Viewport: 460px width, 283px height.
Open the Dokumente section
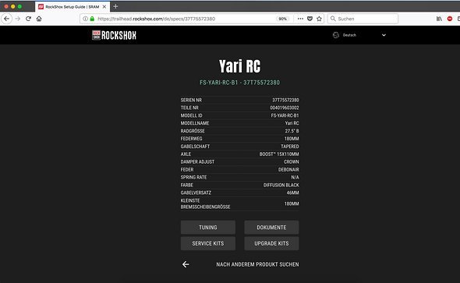pyautogui.click(x=271, y=228)
